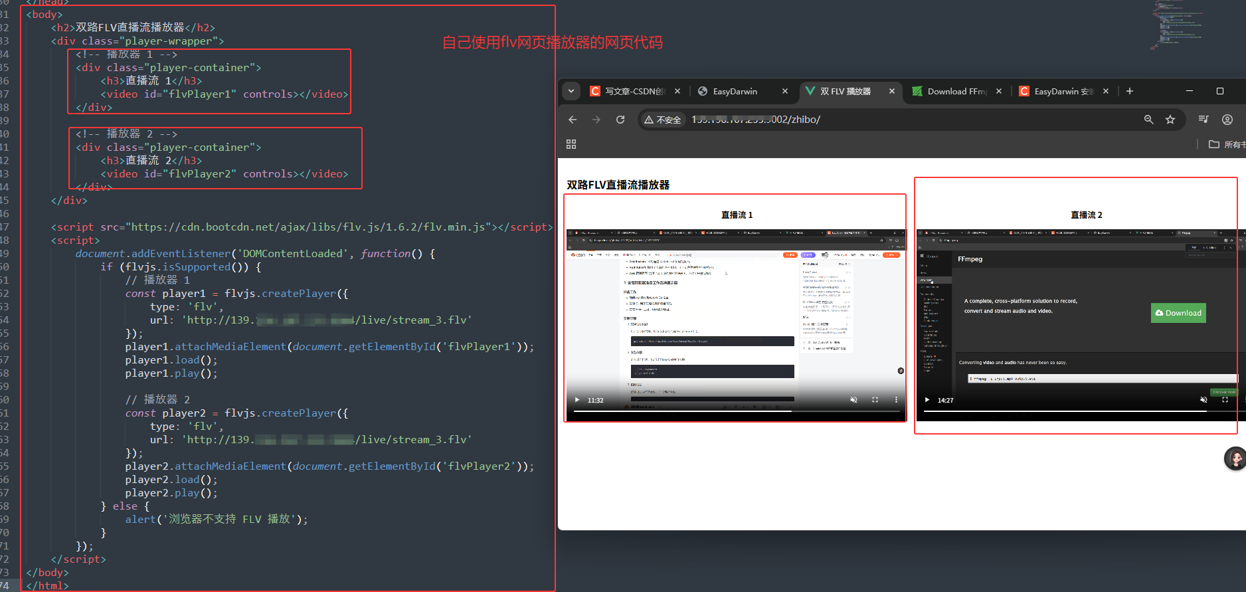This screenshot has width=1246, height=592.
Task: Click the 14:27 time label
Action: point(945,400)
